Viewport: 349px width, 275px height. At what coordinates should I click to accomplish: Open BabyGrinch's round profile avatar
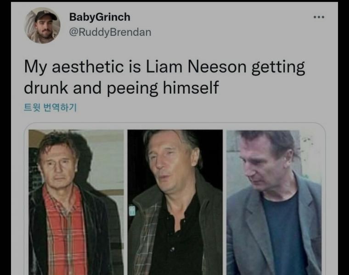42,25
